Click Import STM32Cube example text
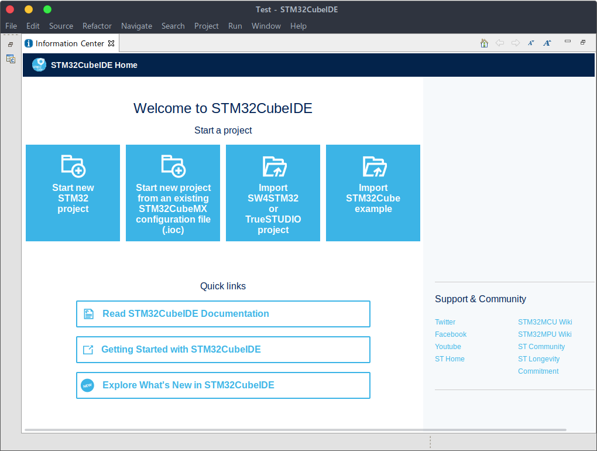This screenshot has width=597, height=451. pos(373,198)
